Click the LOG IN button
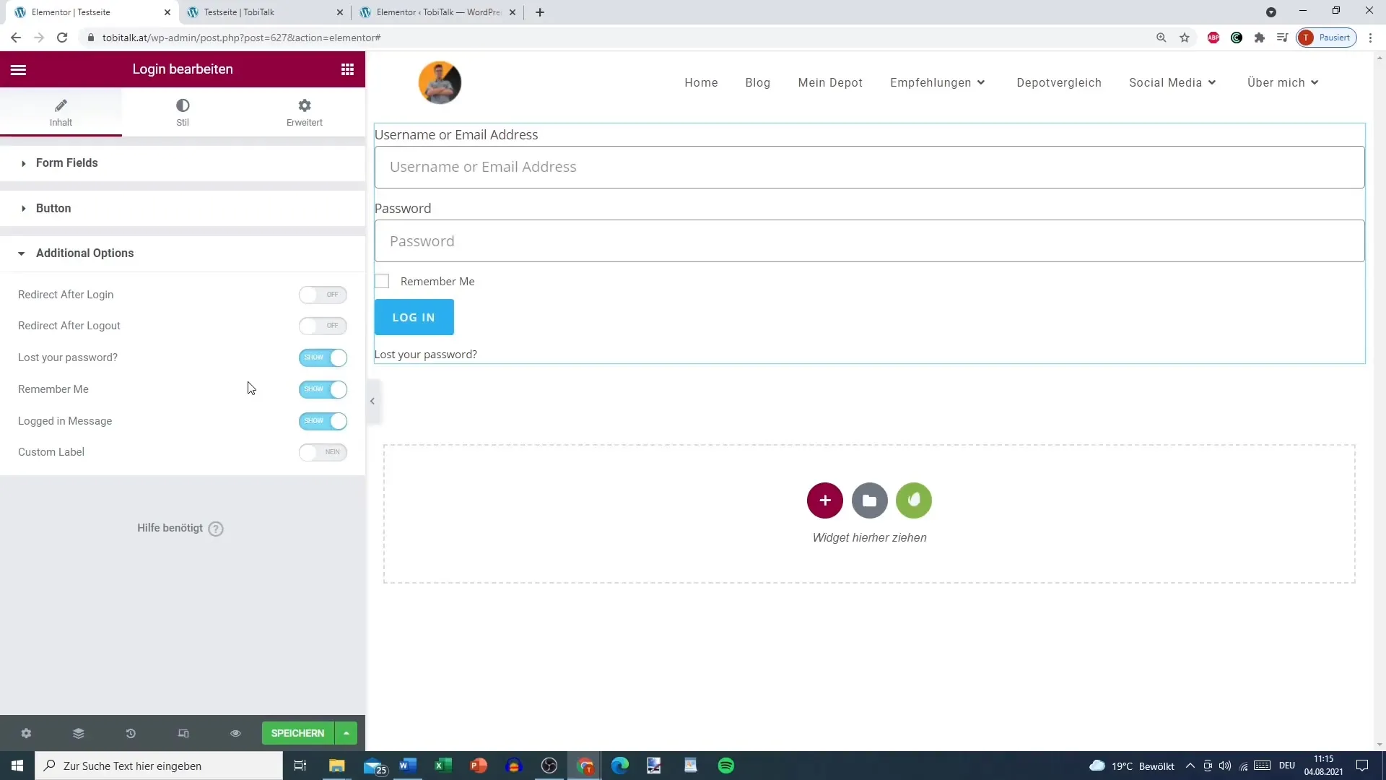This screenshot has height=780, width=1386. click(x=414, y=317)
